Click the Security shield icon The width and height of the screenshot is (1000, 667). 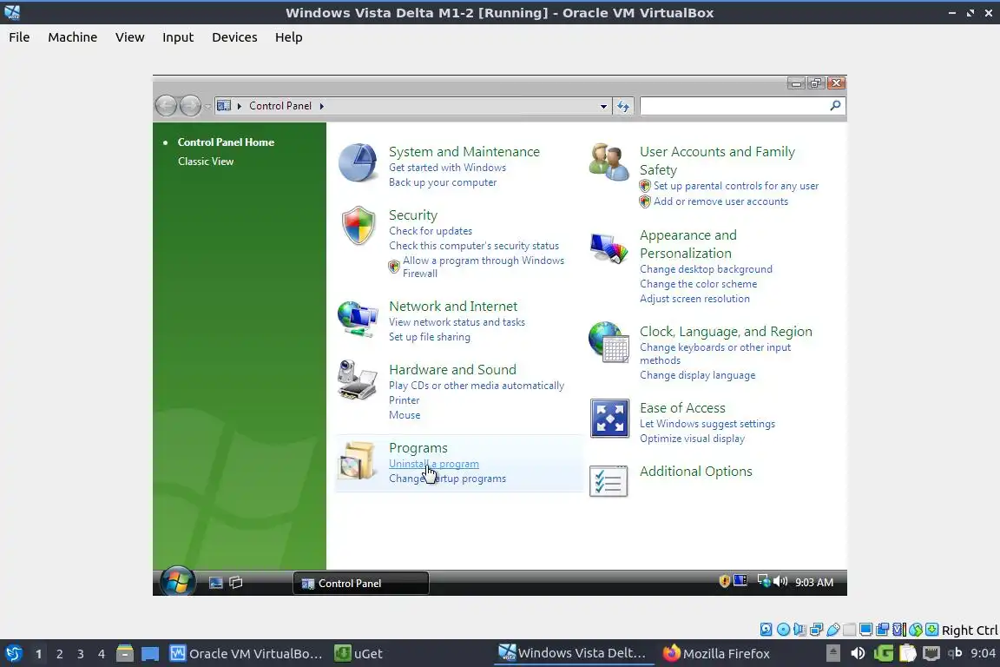pos(358,225)
